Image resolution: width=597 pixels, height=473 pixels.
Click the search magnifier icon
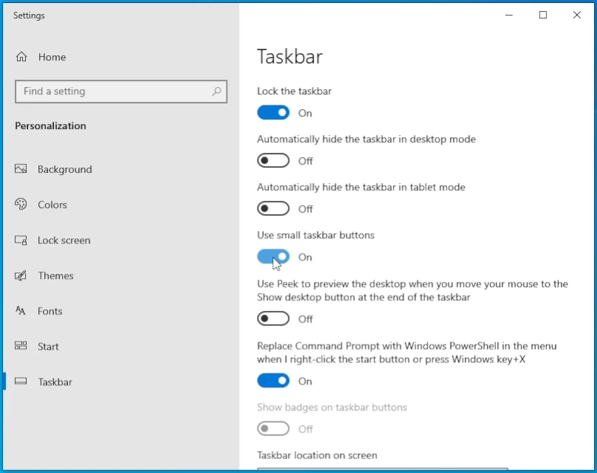tap(216, 91)
